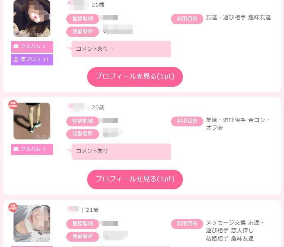Click the 利用目的 tag of 20歳 user
284x247 pixels.
coord(187,121)
